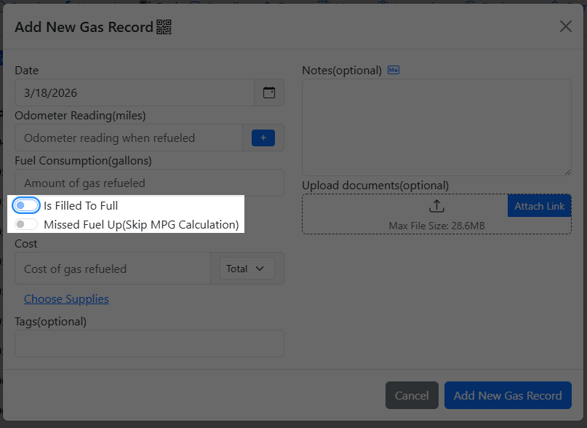Open the Choose Supplies link
Viewport: 587px width, 428px height.
tap(66, 299)
